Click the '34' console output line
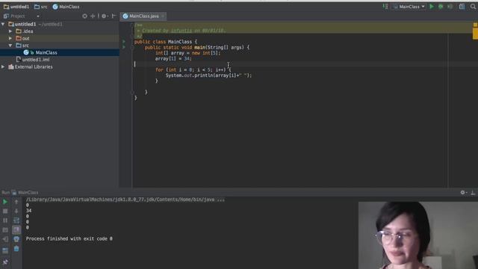 (x=28, y=211)
